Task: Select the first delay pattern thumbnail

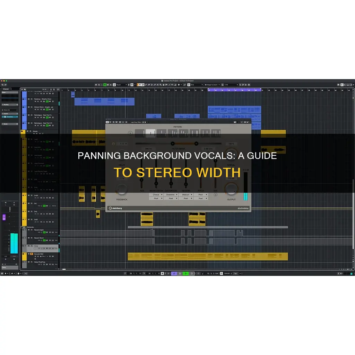Action: point(140,133)
